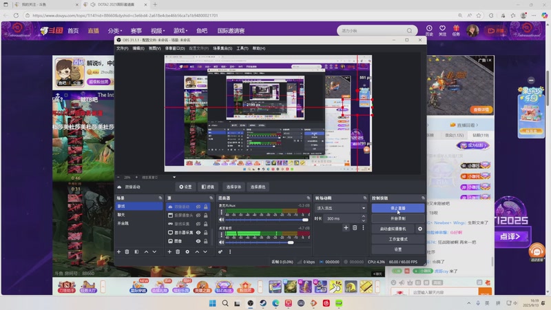Open 麦克风/Aux channel three-dot options
Screen dimensions: 551x310
[x=221, y=212]
